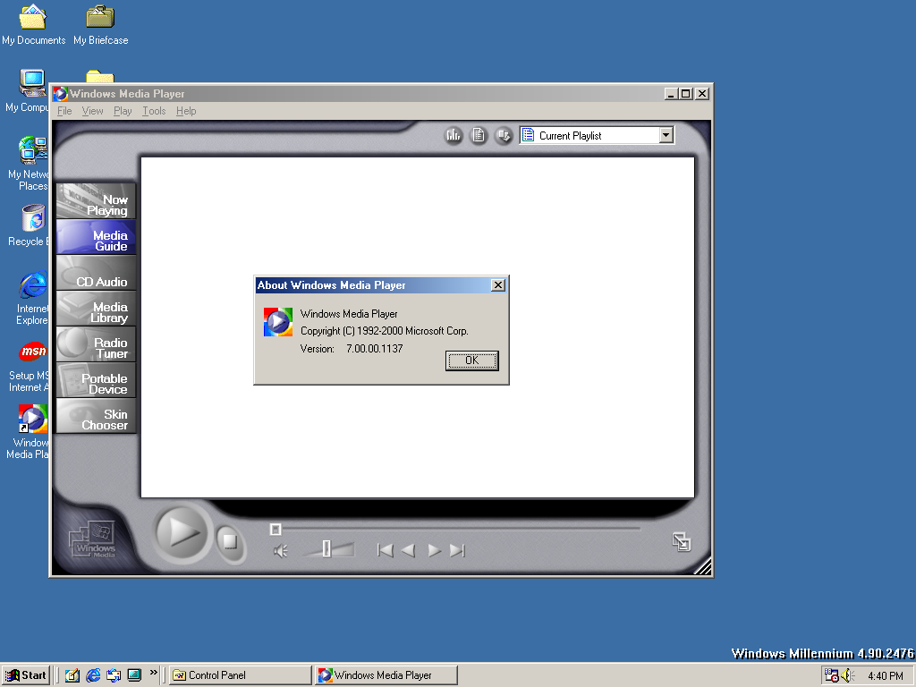Open the Start menu
Viewport: 916px width, 687px height.
[26, 675]
